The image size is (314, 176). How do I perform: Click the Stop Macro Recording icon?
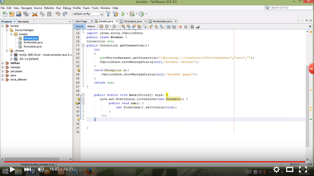(185, 26)
